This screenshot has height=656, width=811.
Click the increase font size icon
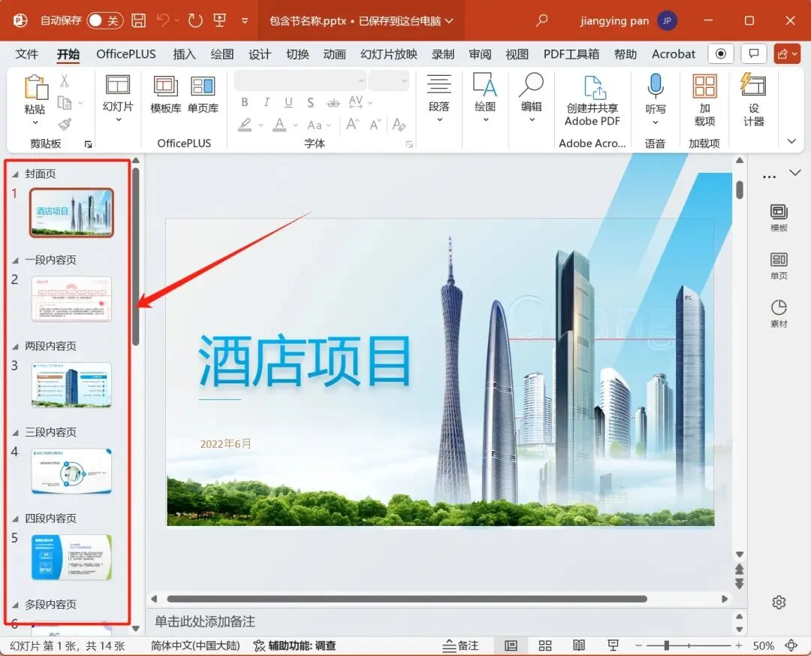click(x=353, y=124)
